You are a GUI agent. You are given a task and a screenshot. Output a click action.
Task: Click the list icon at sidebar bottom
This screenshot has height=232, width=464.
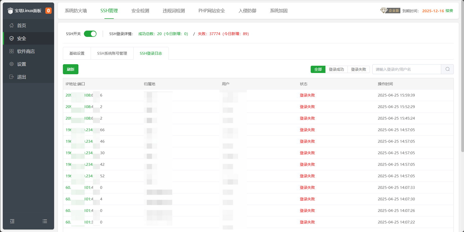45,221
